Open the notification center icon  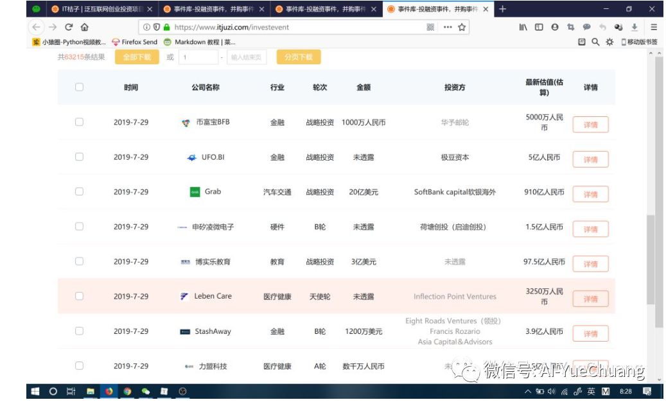click(x=647, y=391)
